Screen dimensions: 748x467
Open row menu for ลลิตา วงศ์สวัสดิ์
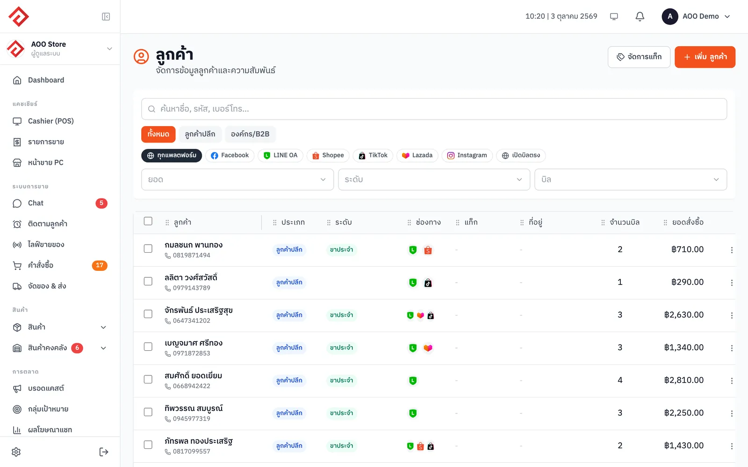[732, 283]
